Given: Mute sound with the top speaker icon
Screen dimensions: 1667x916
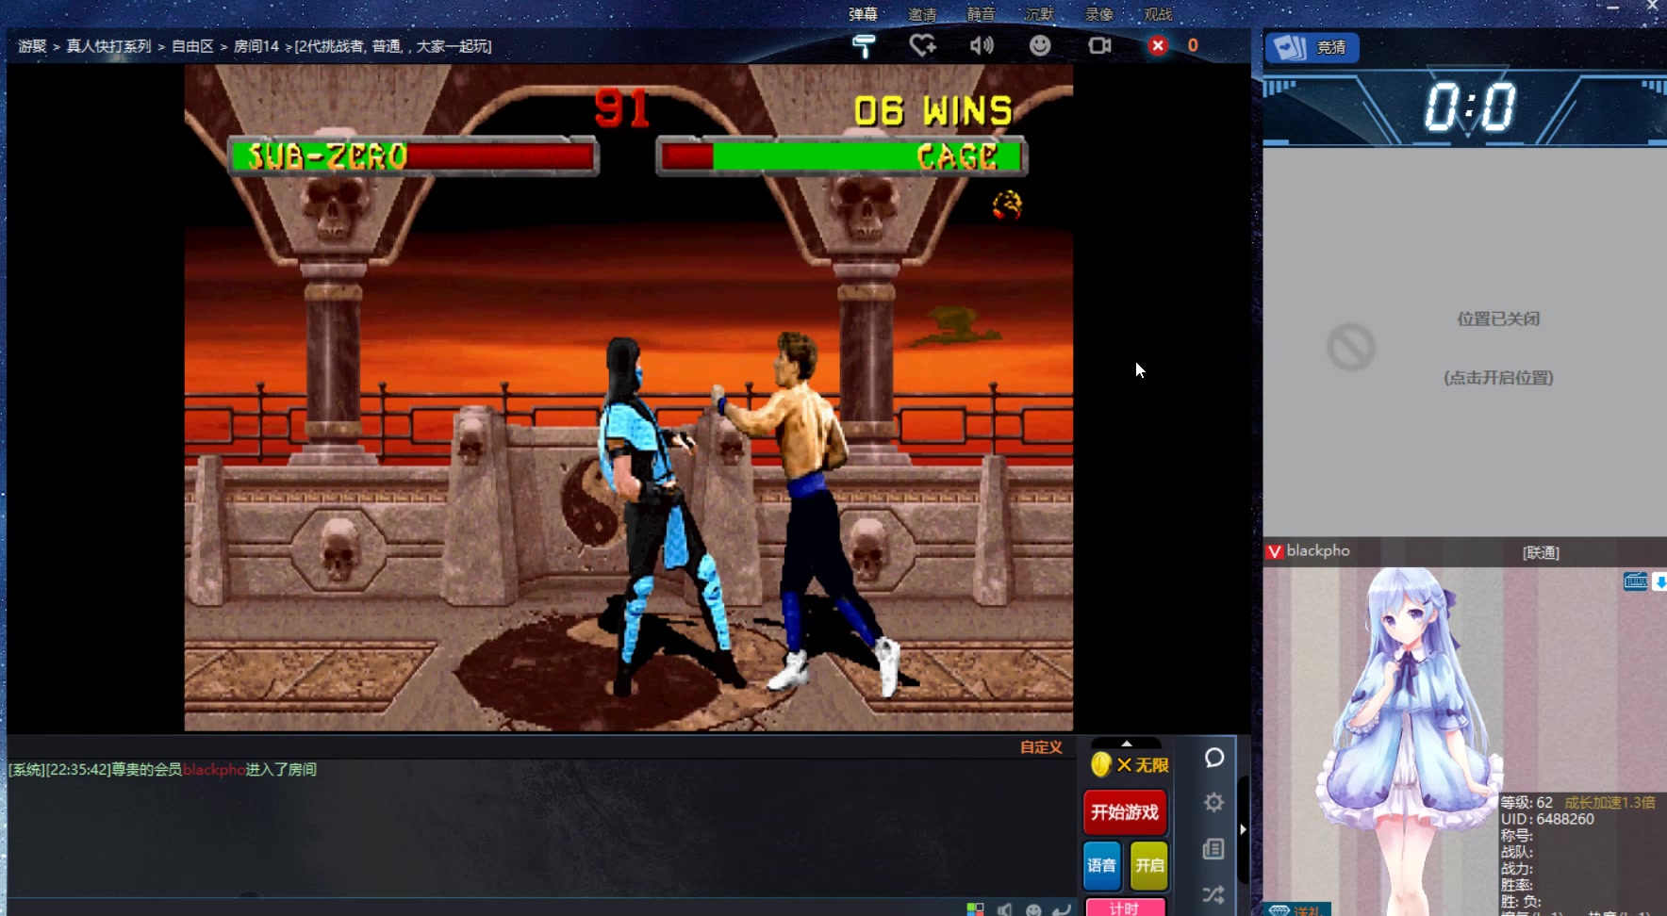Looking at the screenshot, I should tap(982, 45).
